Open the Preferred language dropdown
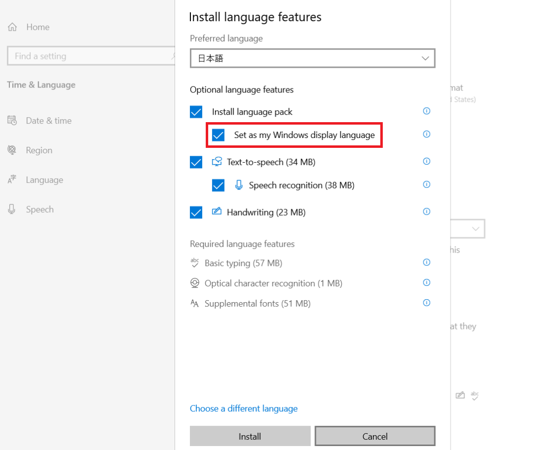Screen dimensions: 544x450 (313, 58)
